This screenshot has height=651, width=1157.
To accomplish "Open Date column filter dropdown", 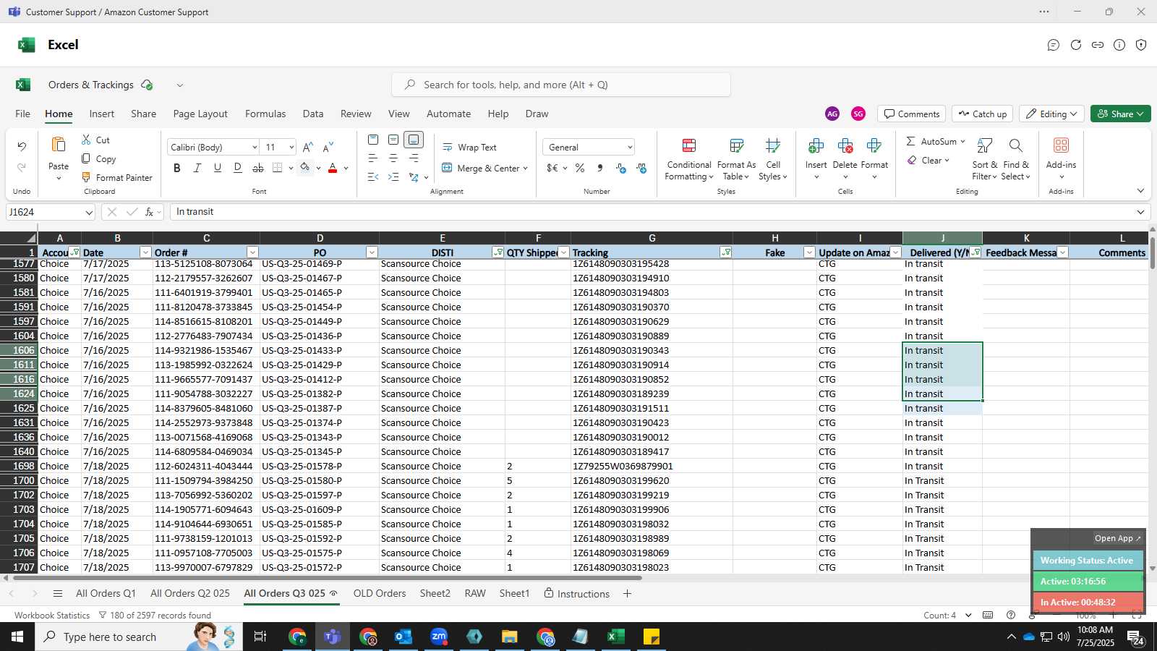I will pyautogui.click(x=145, y=252).
